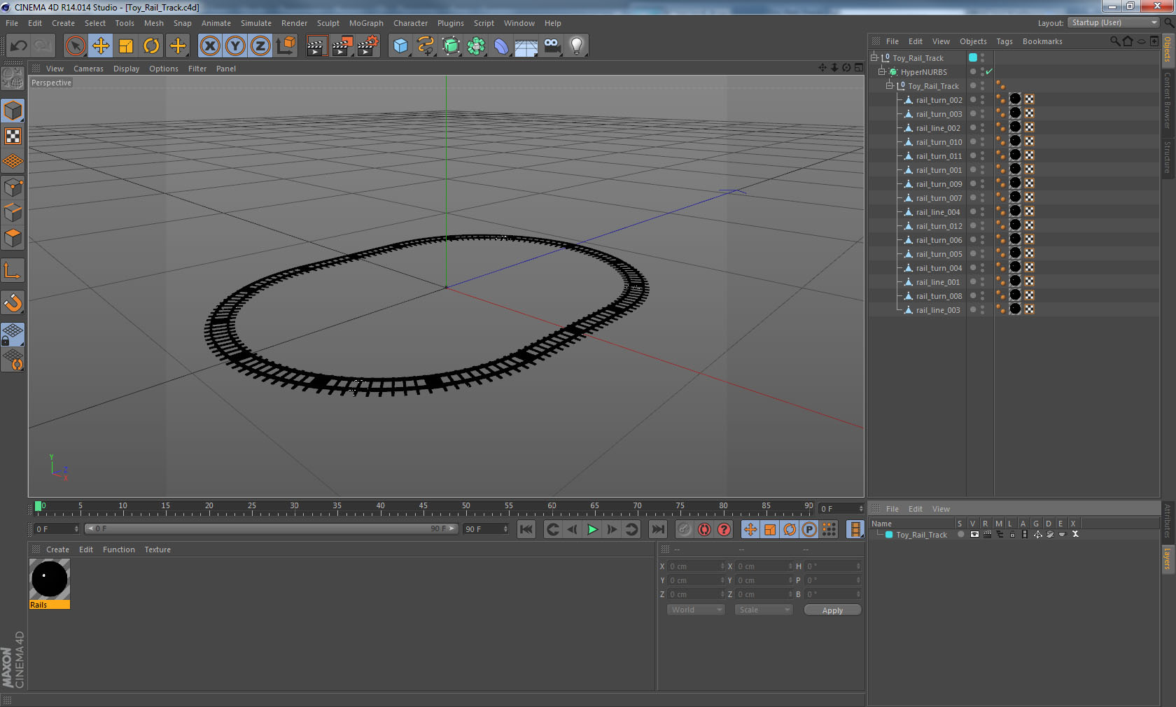The height and width of the screenshot is (707, 1176).
Task: Toggle Enable Snap magnet
Action: pos(13,303)
